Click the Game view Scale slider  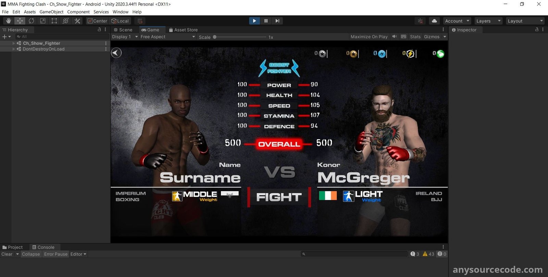[240, 37]
